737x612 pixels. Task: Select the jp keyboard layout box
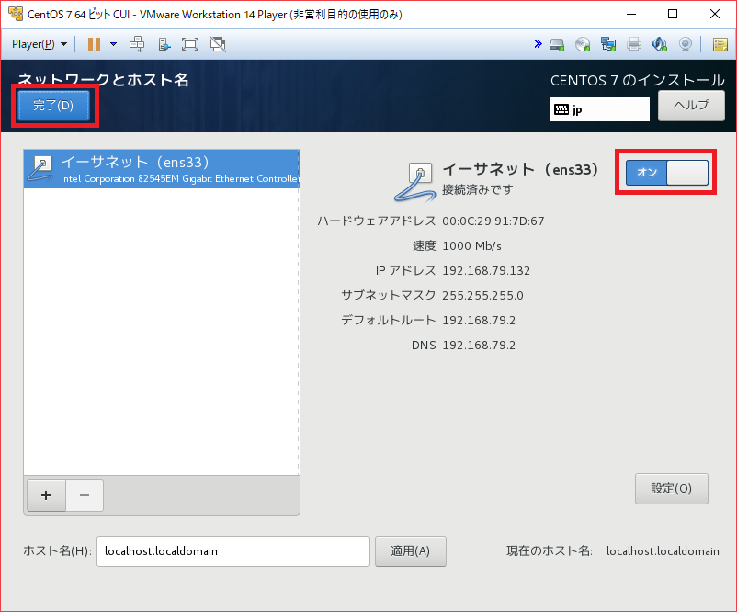click(x=600, y=109)
